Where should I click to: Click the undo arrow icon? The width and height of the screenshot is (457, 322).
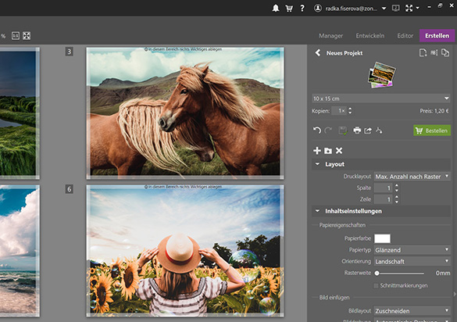point(317,130)
